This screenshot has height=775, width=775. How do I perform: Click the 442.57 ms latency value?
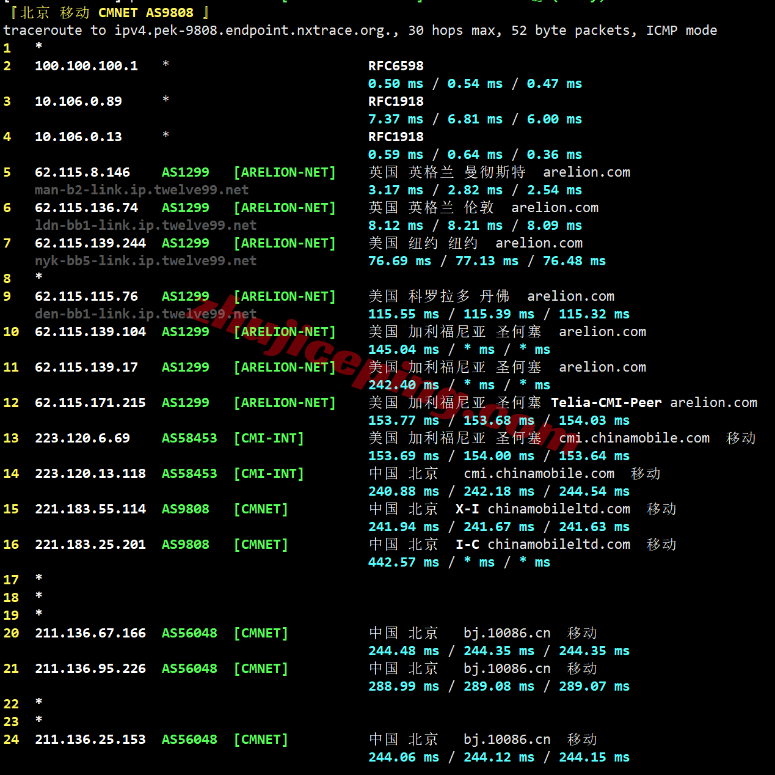coord(404,562)
